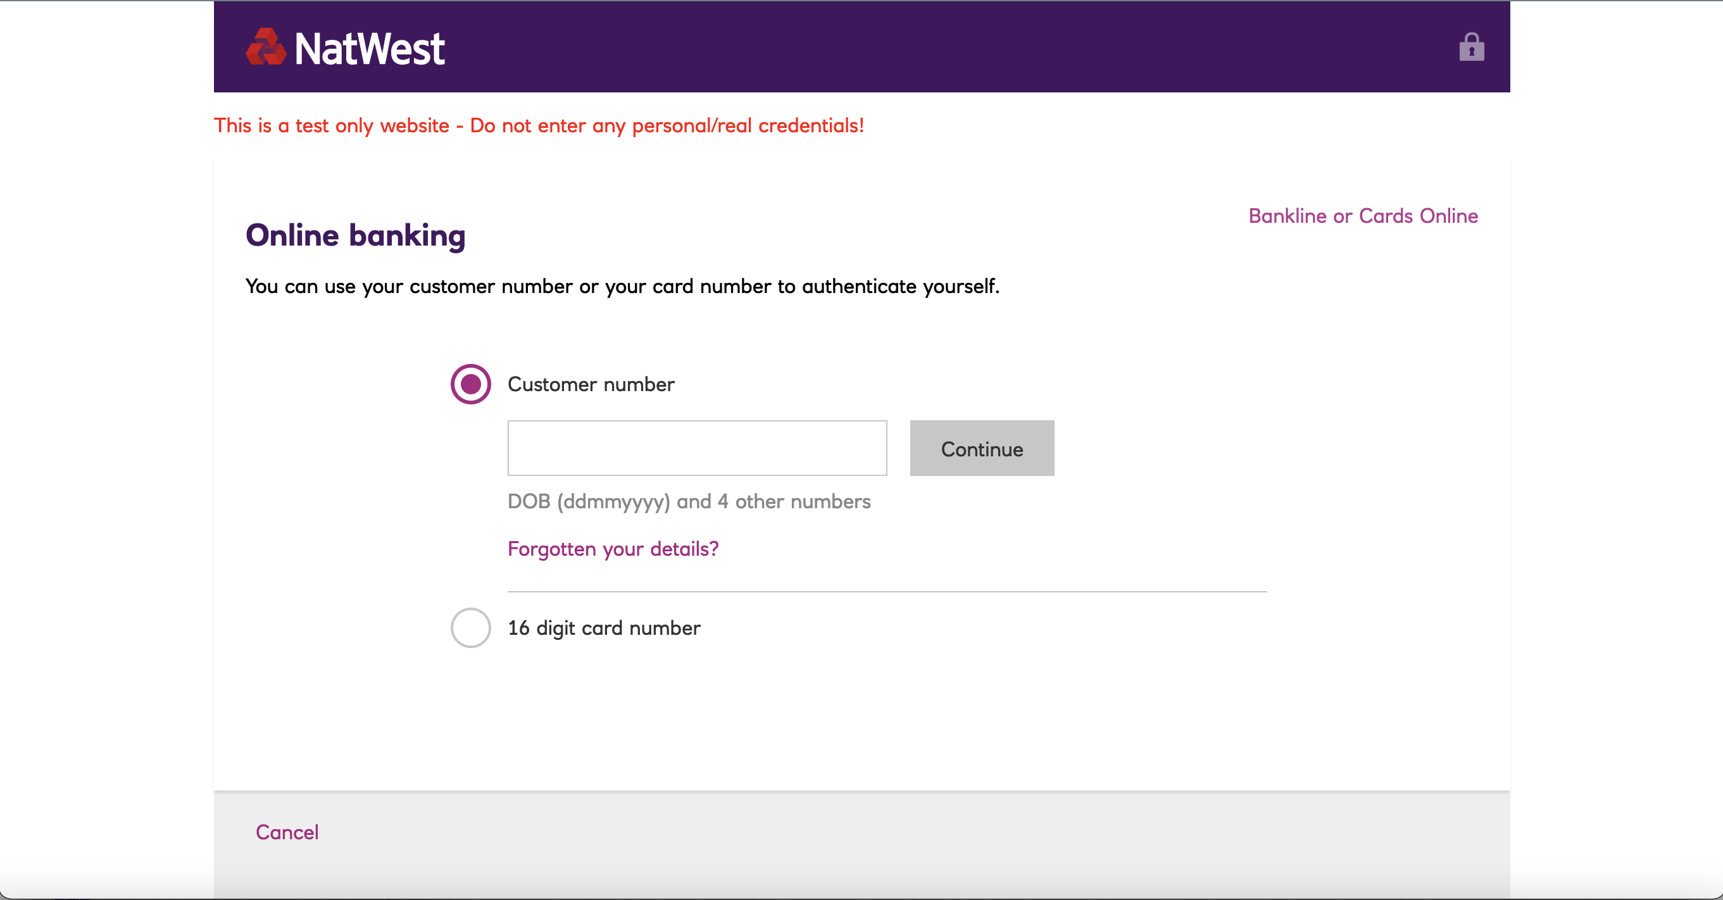
Task: Click the padlock security icon in header
Action: [x=1471, y=47]
